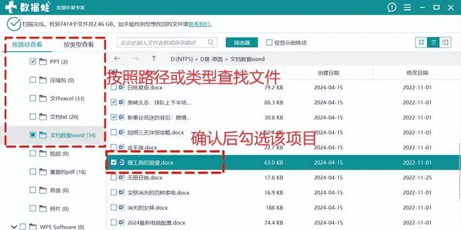Click the 文件excel (33) folder icon

[43, 98]
